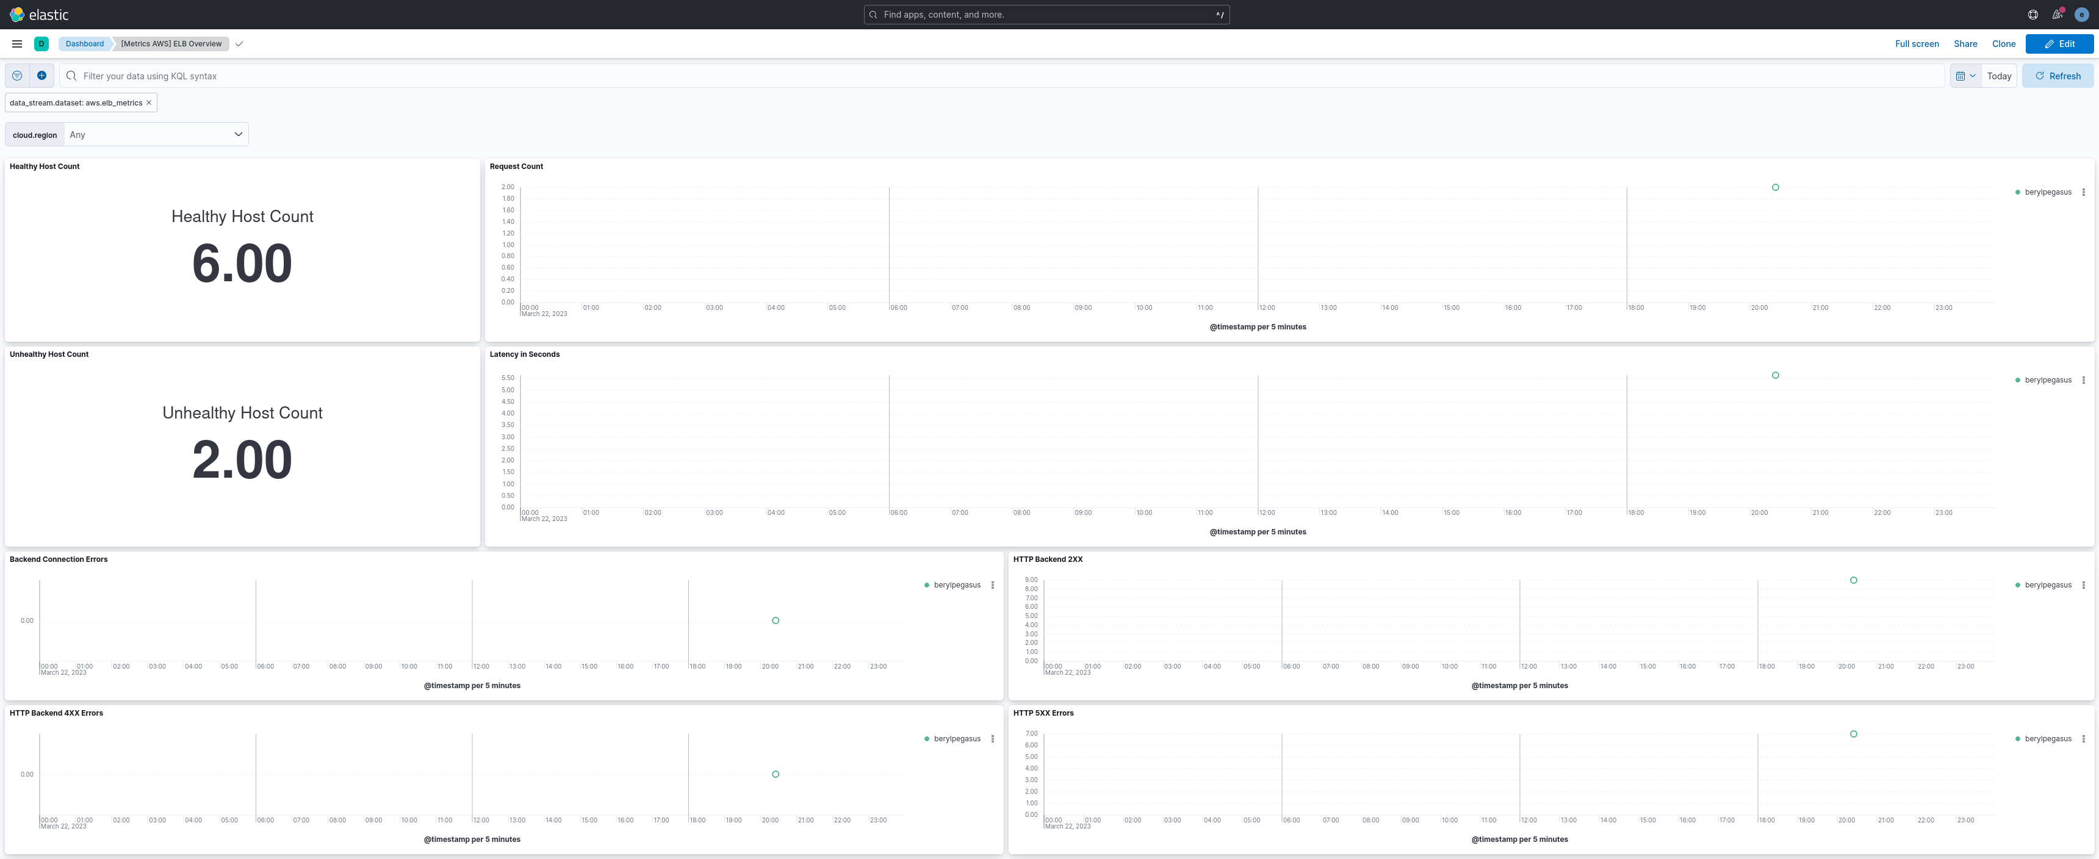Toggle berylpegasus series in Request Count legend
Screen dimensions: 2099x859
[2047, 192]
